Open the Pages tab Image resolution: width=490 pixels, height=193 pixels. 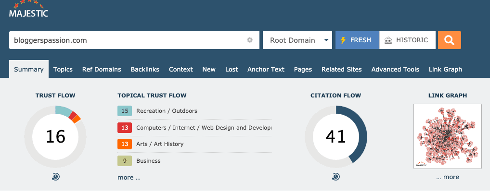(x=303, y=69)
